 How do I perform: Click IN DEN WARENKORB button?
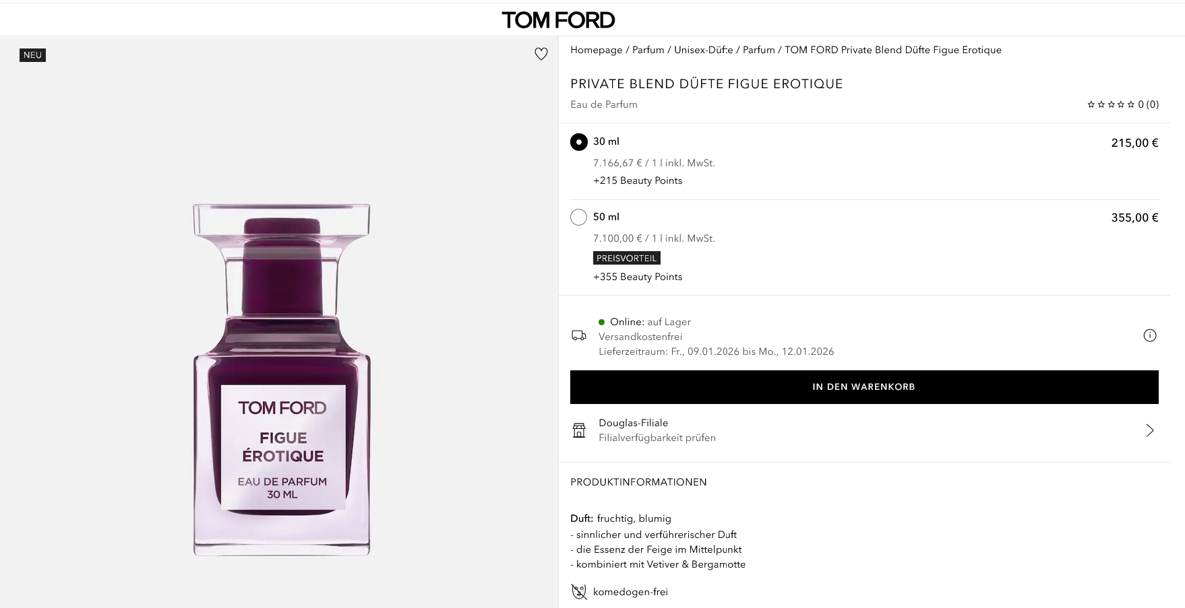click(863, 387)
